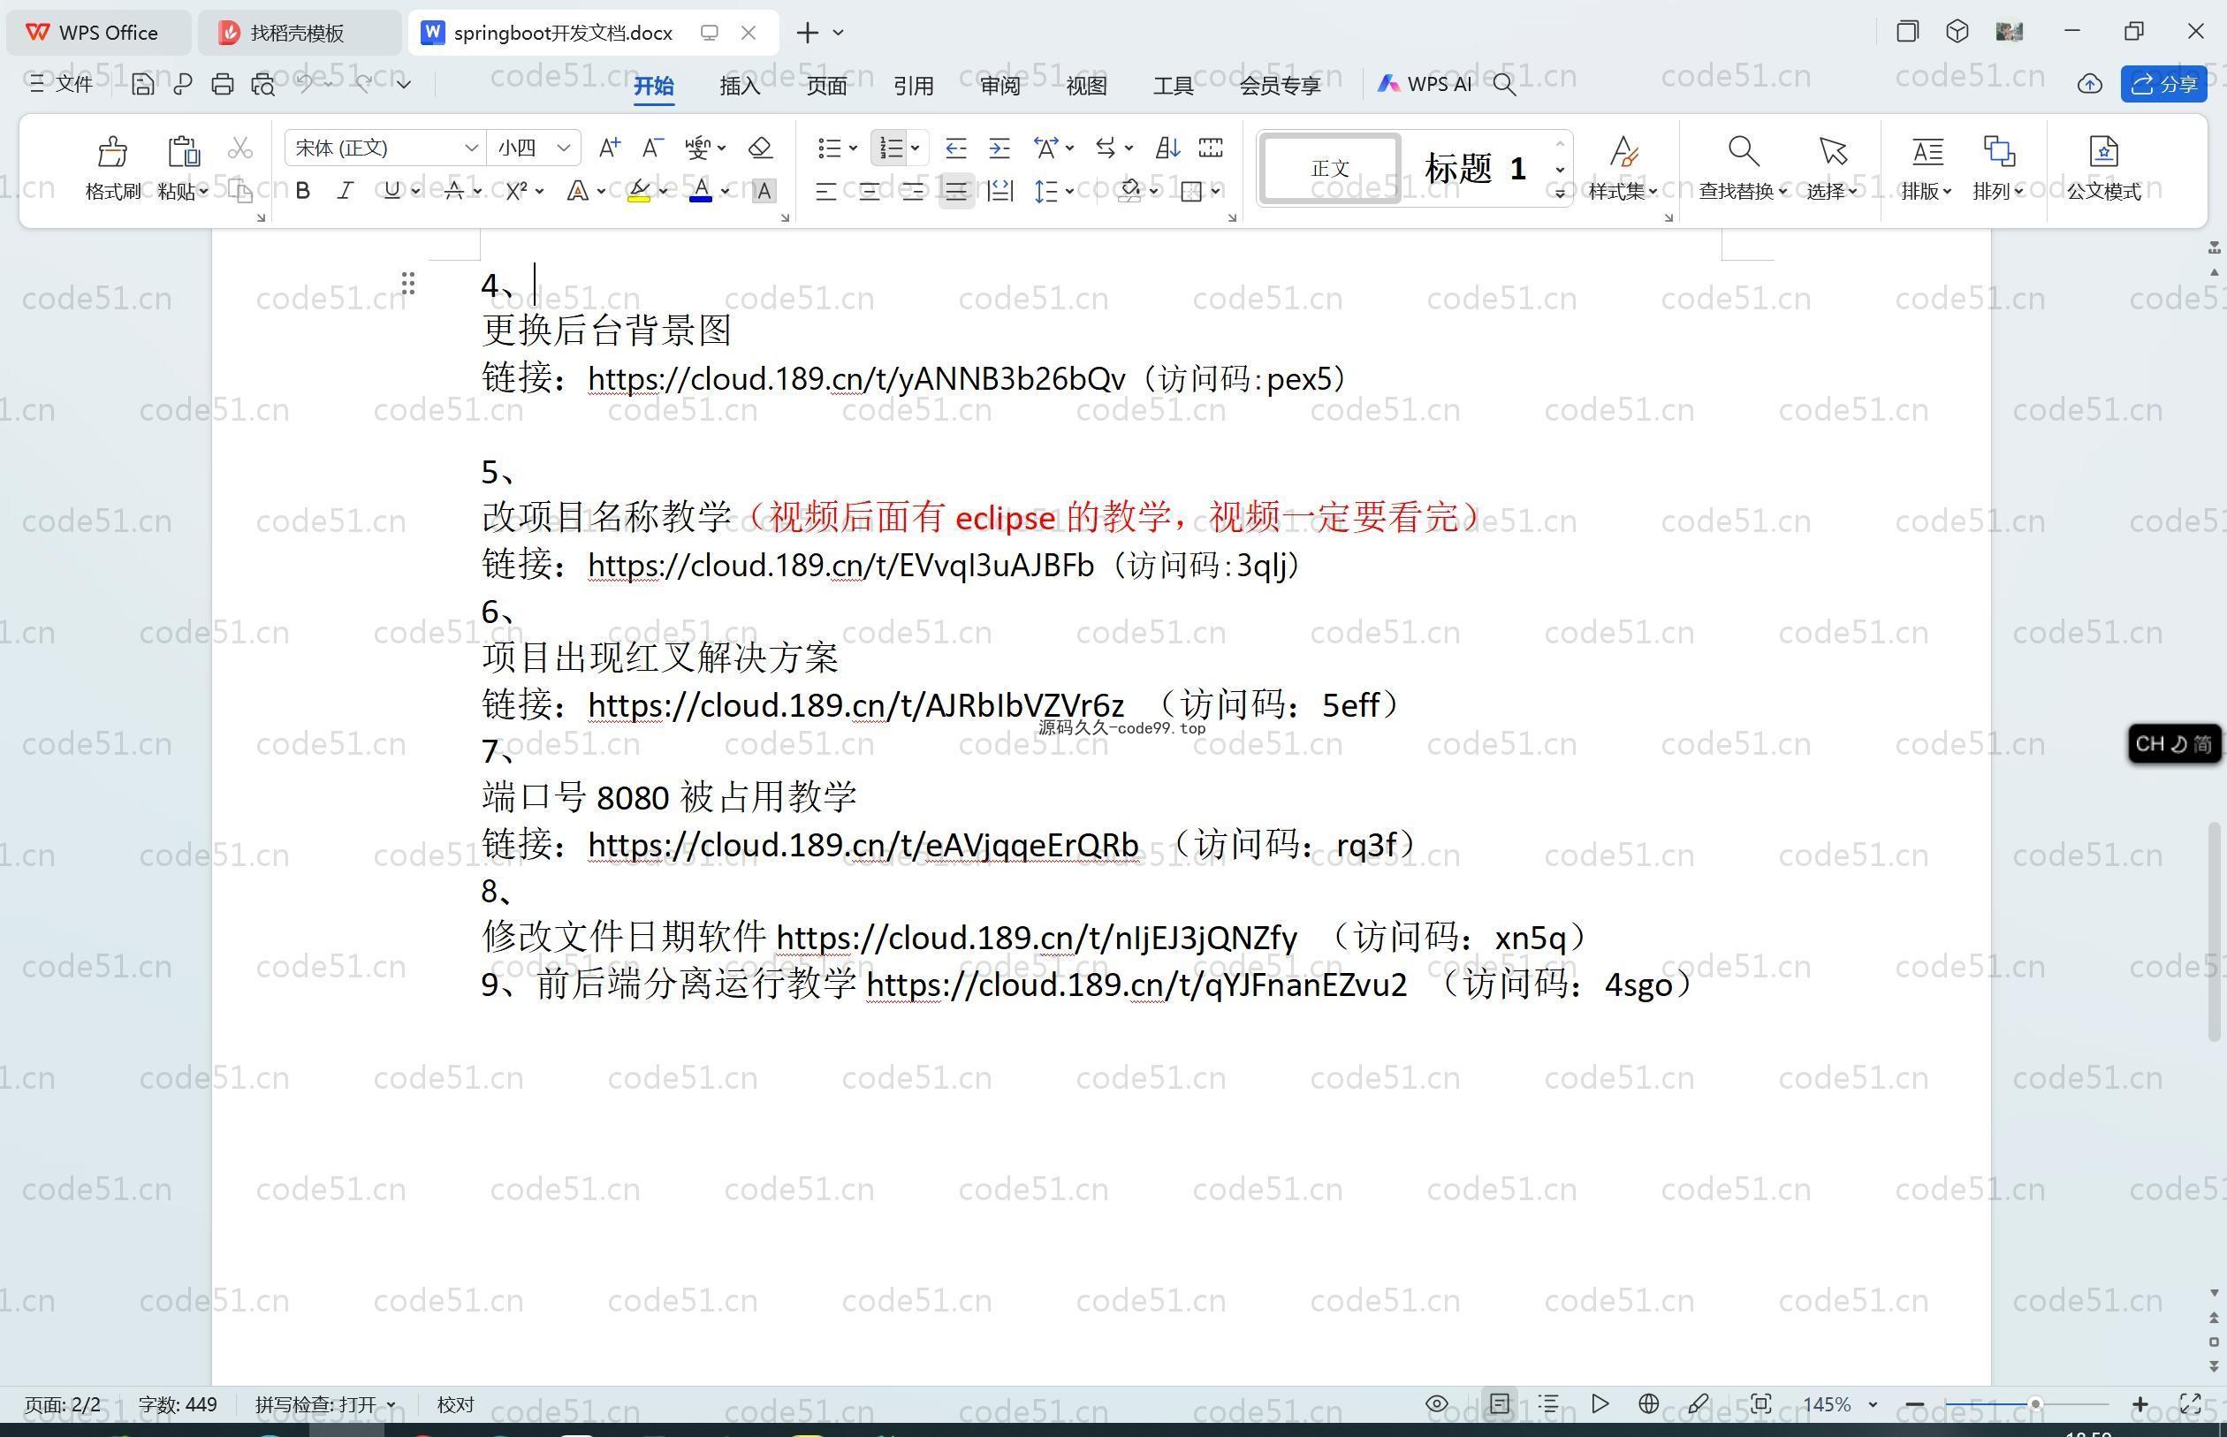Toggle eye protection mode in status bar

[1437, 1403]
